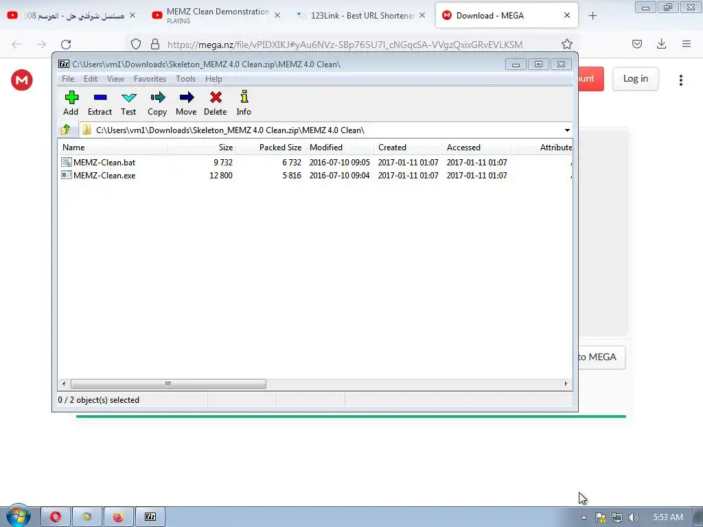Click the Add toolbar icon in 7-Zip

tap(71, 97)
